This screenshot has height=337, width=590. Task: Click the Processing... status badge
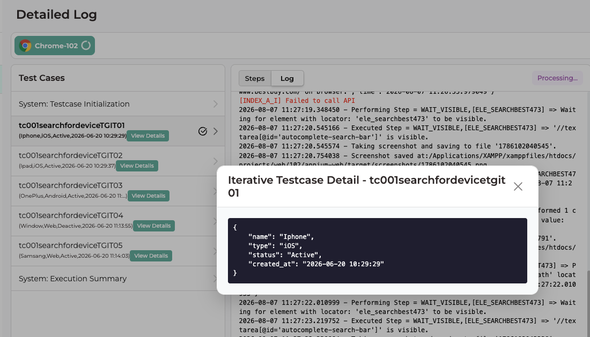(x=557, y=78)
